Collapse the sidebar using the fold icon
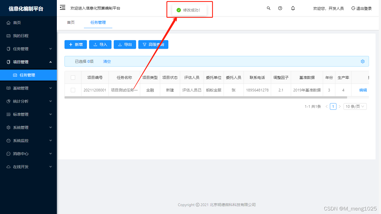Image resolution: width=381 pixels, height=214 pixels. coord(62,8)
